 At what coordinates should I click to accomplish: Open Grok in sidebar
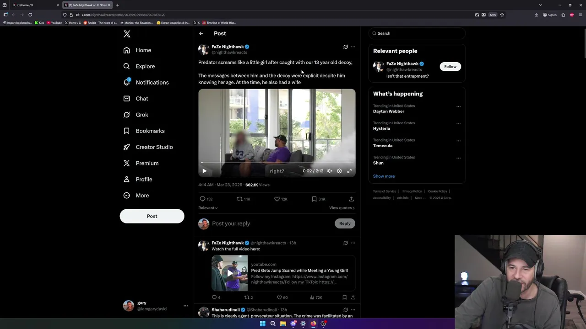[x=136, y=115]
